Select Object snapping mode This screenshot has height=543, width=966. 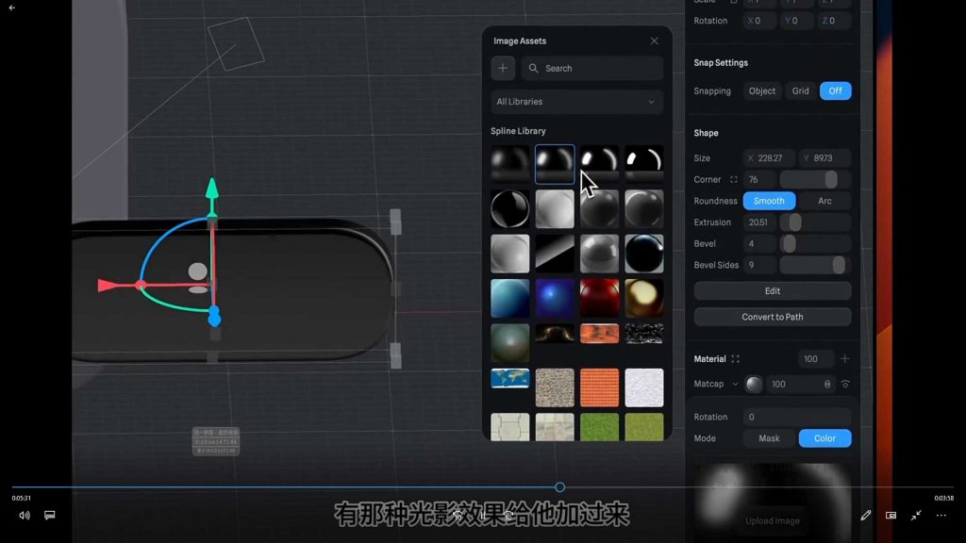tap(761, 90)
